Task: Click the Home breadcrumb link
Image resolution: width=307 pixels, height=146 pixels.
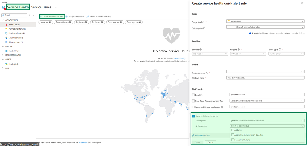Action: point(4,2)
